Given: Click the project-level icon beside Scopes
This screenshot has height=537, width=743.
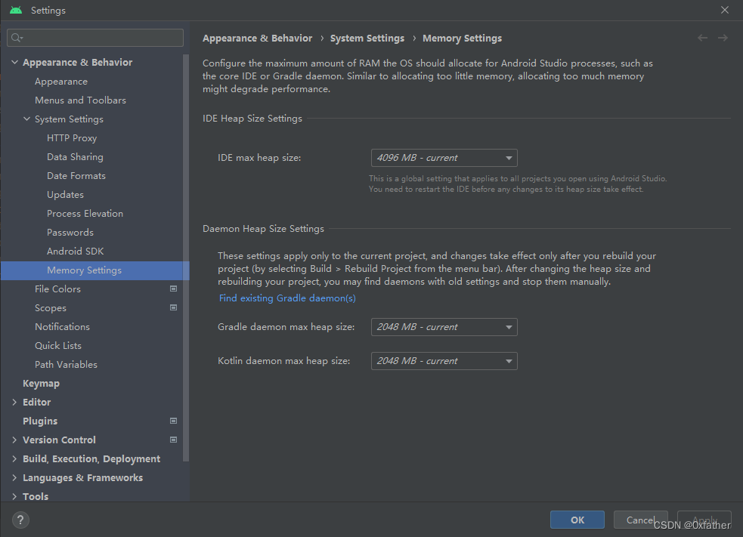Looking at the screenshot, I should (x=173, y=307).
